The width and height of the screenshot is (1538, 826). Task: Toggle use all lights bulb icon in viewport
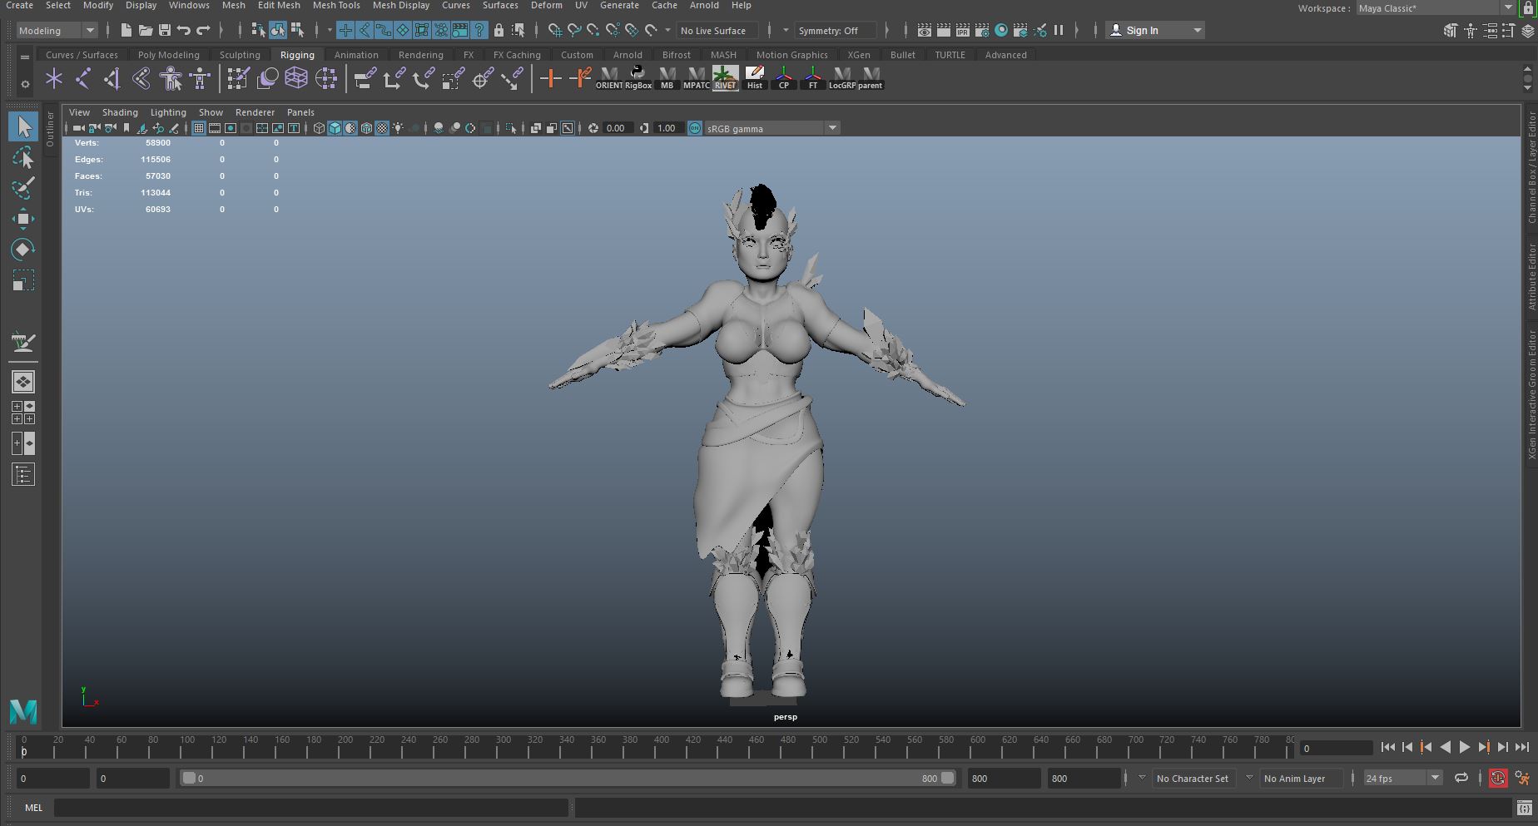point(399,128)
